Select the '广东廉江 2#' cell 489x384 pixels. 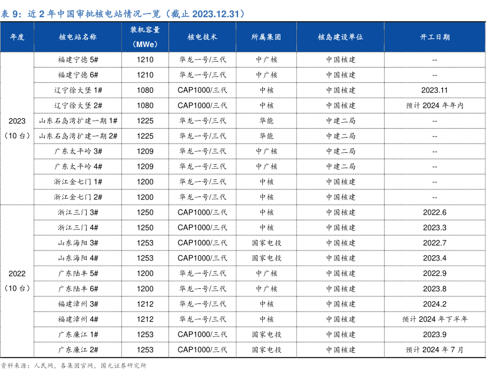click(78, 349)
